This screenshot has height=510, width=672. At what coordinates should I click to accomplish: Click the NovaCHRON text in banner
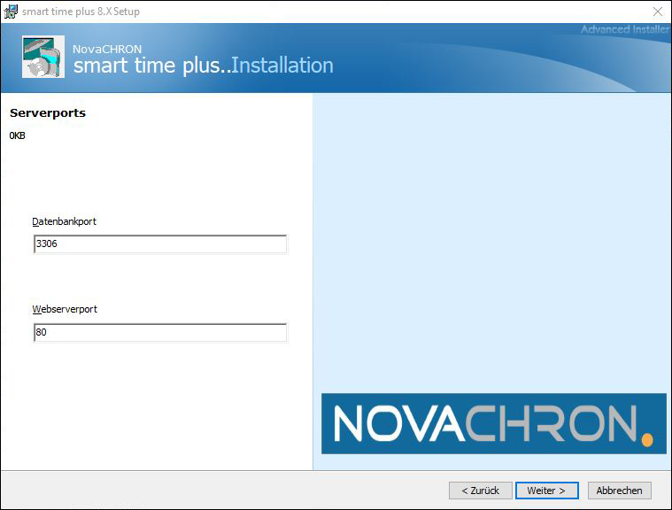coord(107,49)
